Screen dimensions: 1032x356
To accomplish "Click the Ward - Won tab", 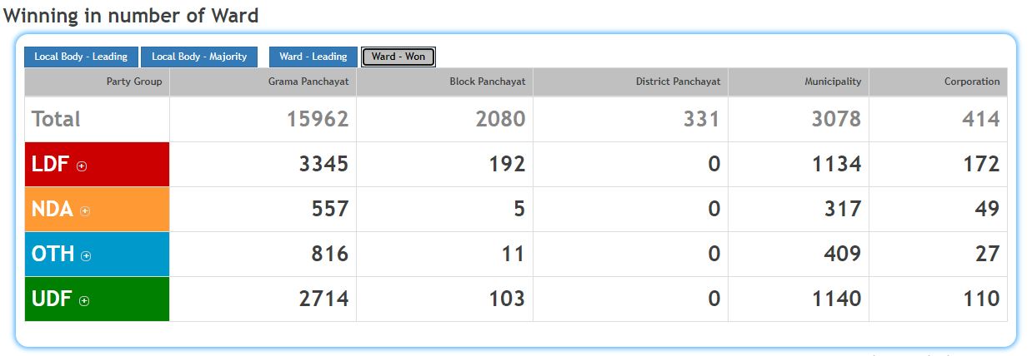I will pyautogui.click(x=398, y=57).
